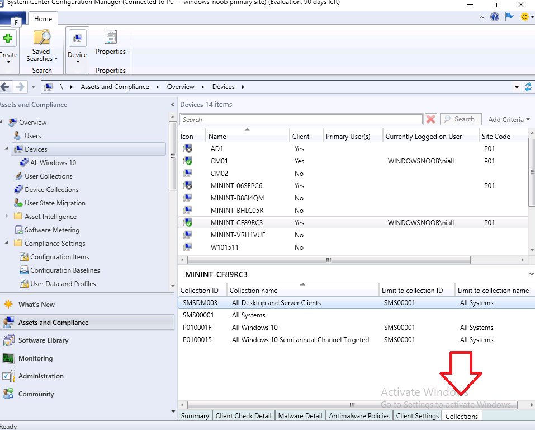Click into the device Search field
The height and width of the screenshot is (430, 535).
click(301, 120)
